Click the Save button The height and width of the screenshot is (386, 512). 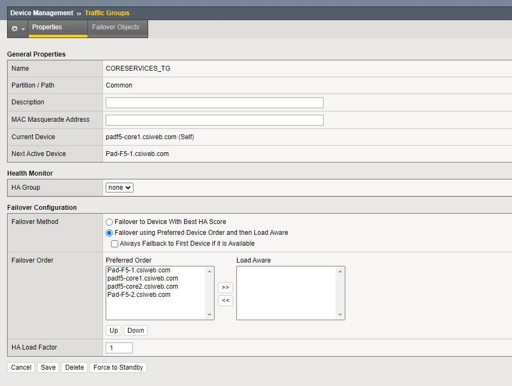[x=48, y=368]
